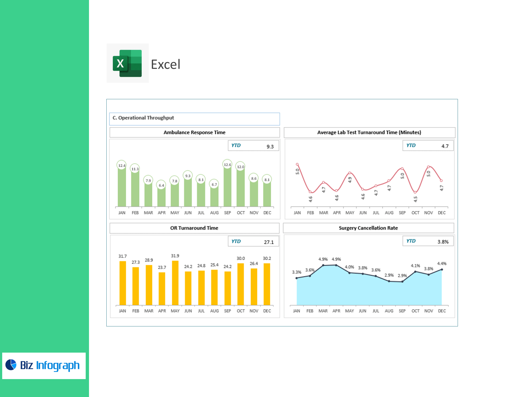Click the Excel text label

coord(166,65)
